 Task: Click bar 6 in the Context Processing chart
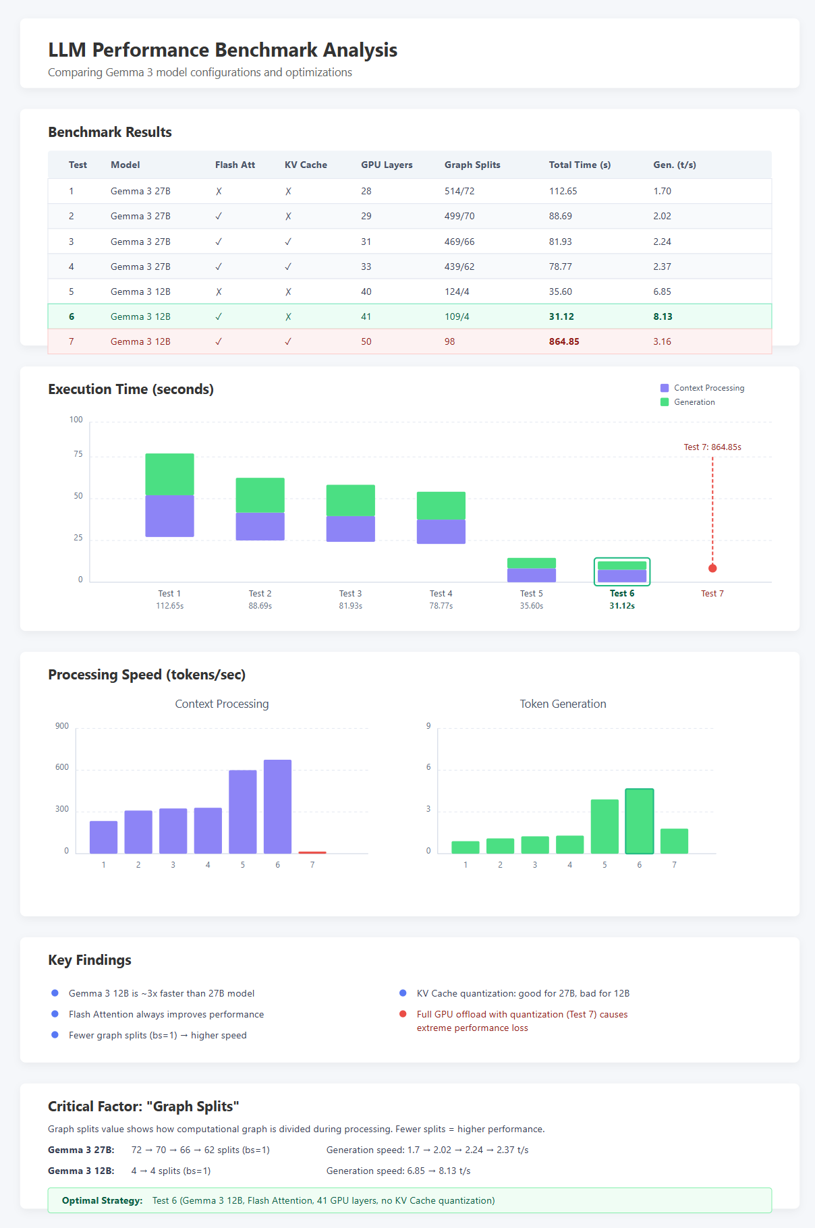point(278,807)
